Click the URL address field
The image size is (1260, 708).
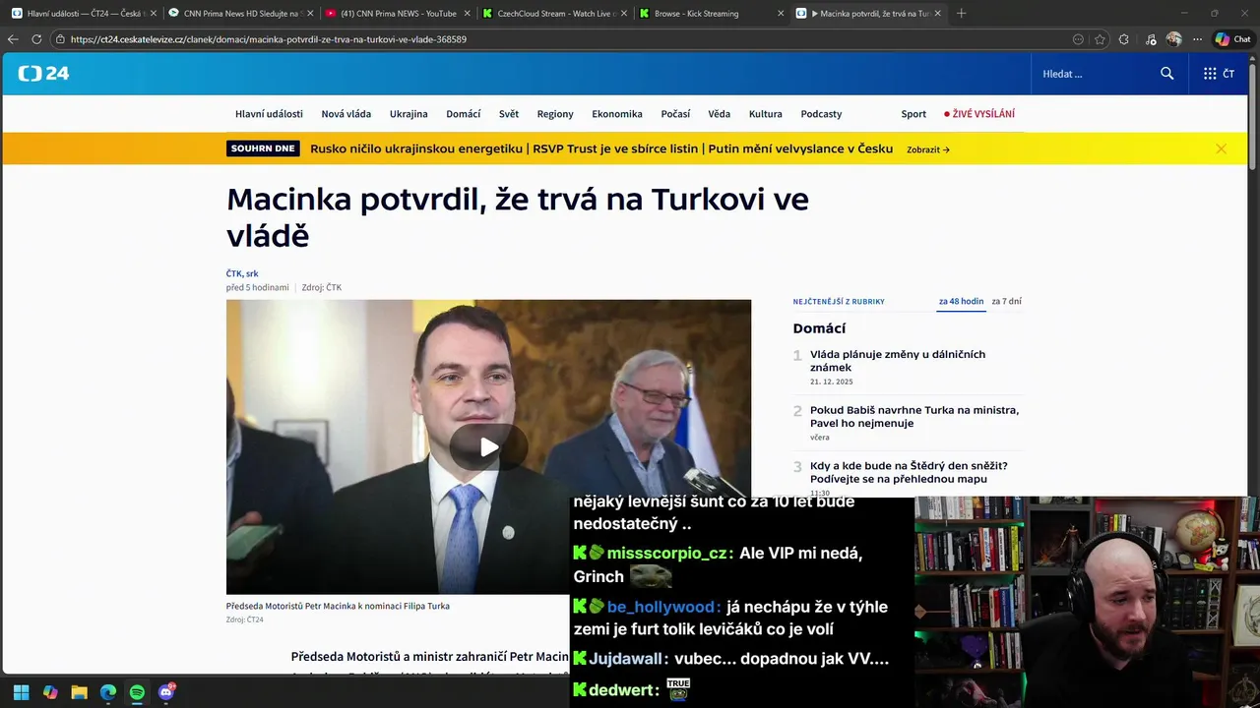[x=561, y=39]
